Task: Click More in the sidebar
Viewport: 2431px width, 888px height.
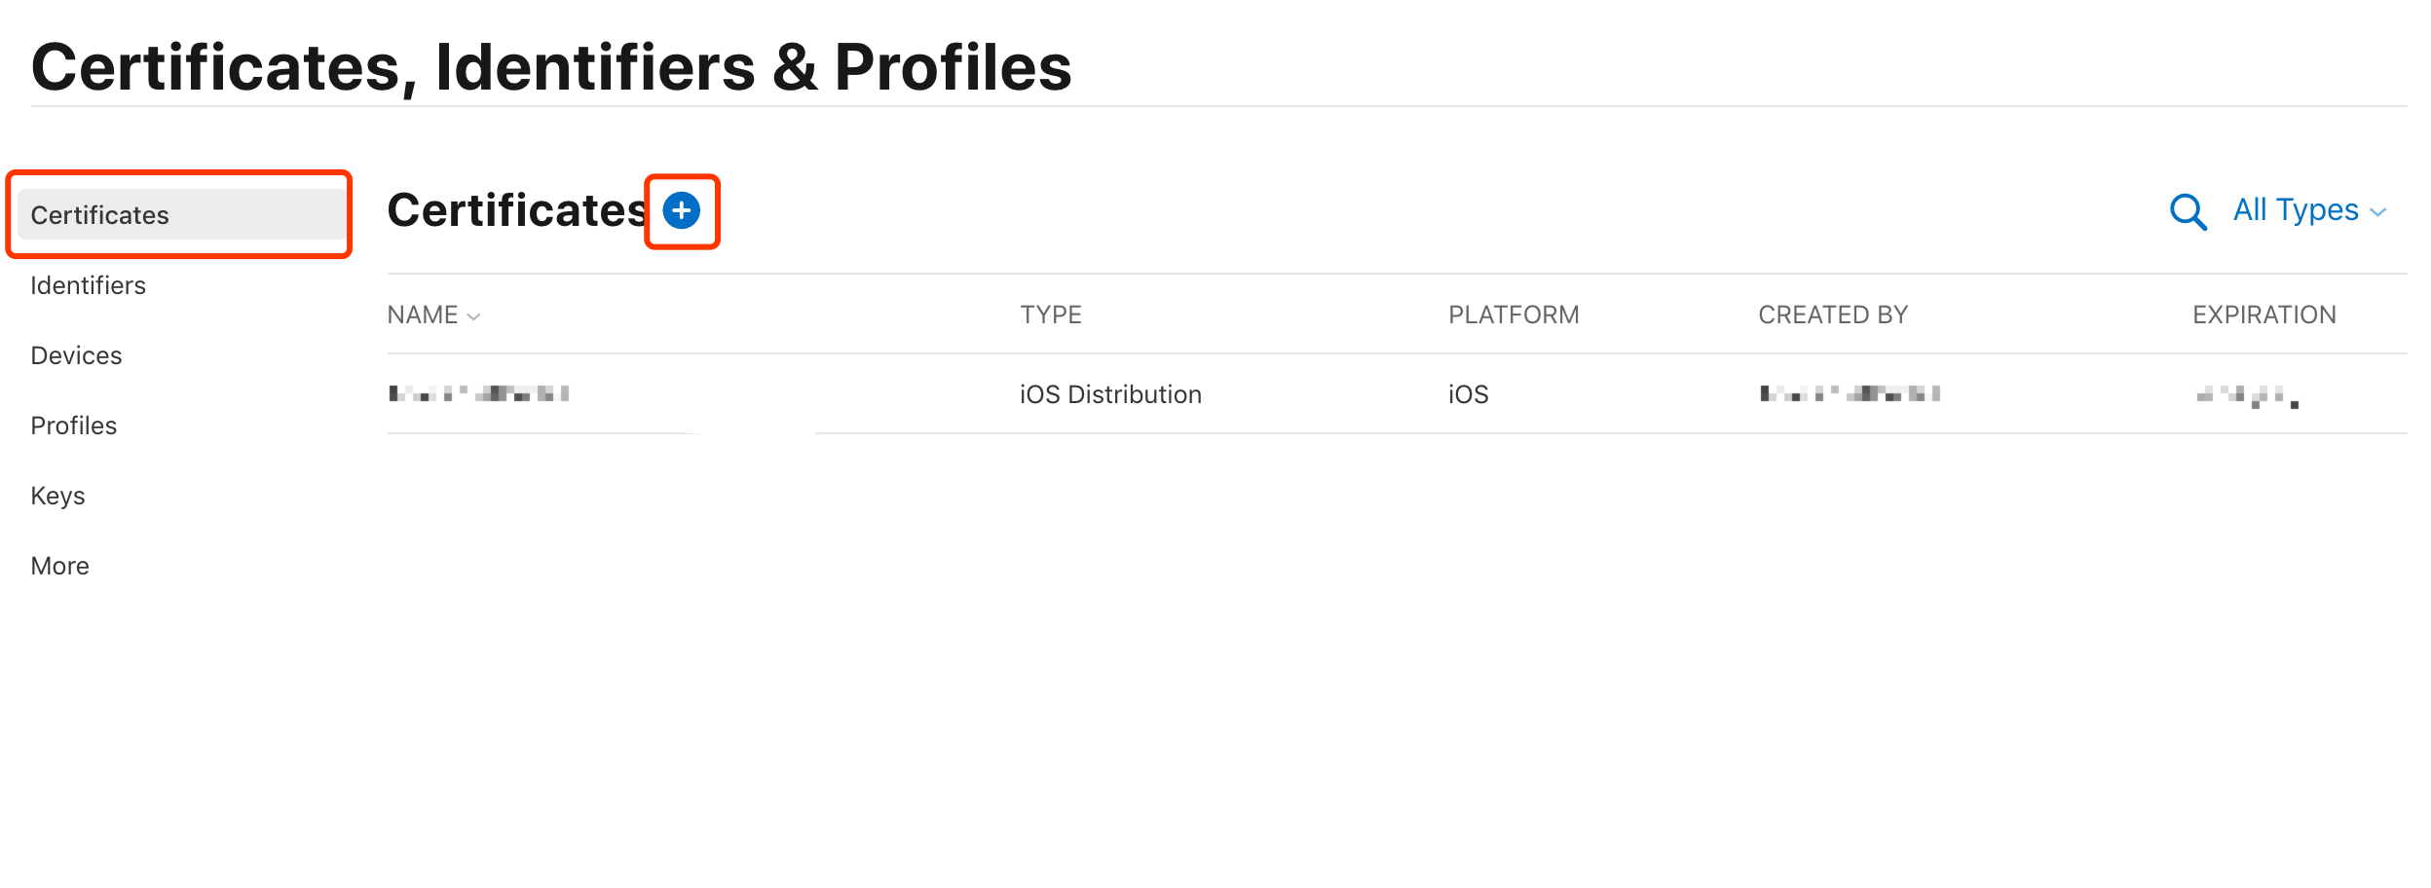Action: click(60, 566)
